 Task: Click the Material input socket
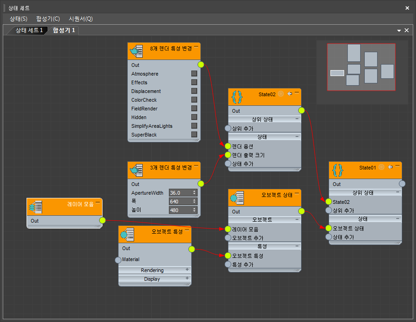coord(118,260)
